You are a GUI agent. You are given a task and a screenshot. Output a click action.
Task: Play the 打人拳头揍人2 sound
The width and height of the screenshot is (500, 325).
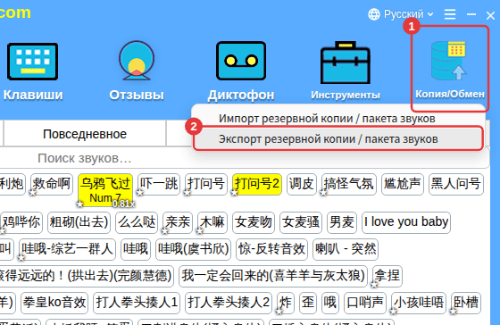229,303
